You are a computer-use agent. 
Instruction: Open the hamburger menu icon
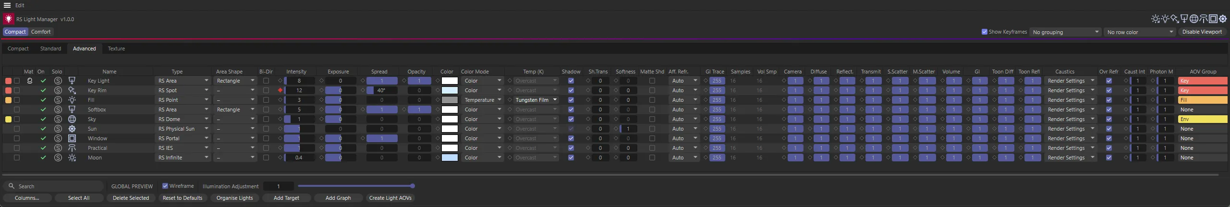tap(7, 5)
